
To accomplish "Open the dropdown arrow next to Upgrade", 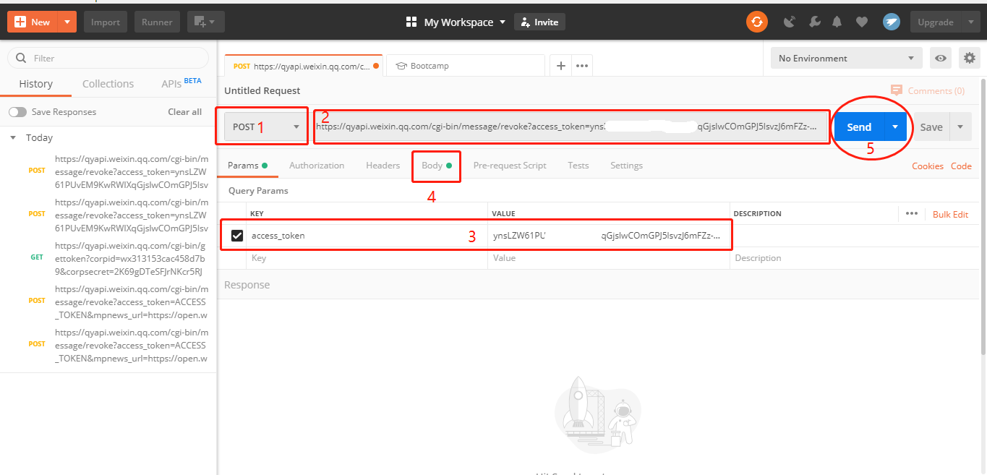I will pos(970,22).
